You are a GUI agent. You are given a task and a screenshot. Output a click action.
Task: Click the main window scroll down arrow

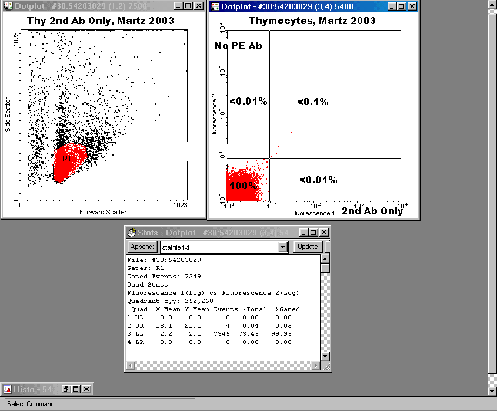[492, 391]
